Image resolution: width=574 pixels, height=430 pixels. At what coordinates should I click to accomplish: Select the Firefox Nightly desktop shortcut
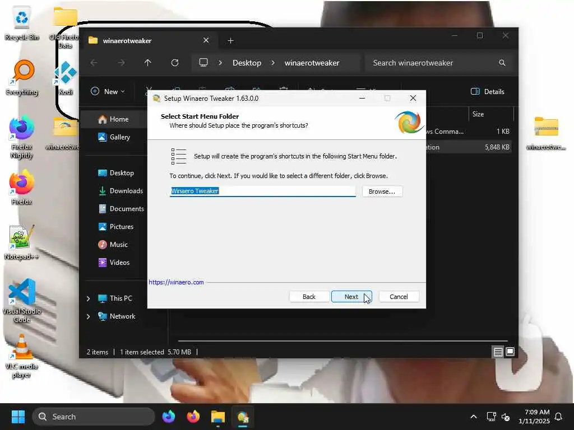click(22, 137)
